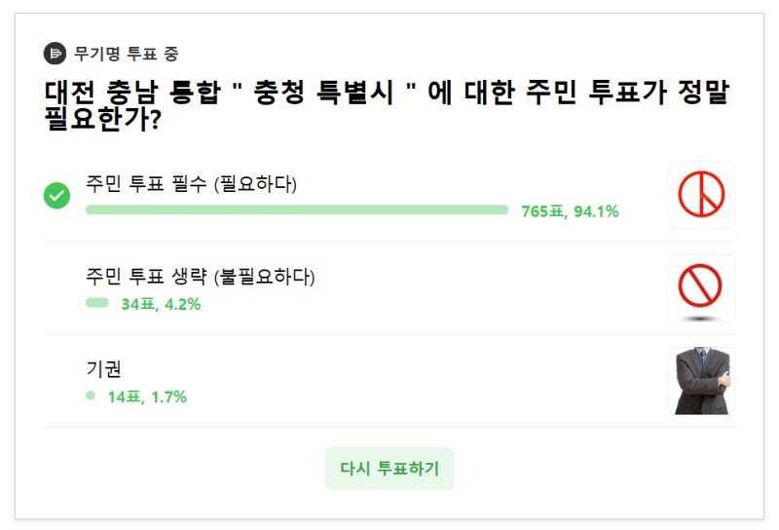Click the 94.1% green progress bar
This screenshot has width=779, height=530.
pos(297,209)
